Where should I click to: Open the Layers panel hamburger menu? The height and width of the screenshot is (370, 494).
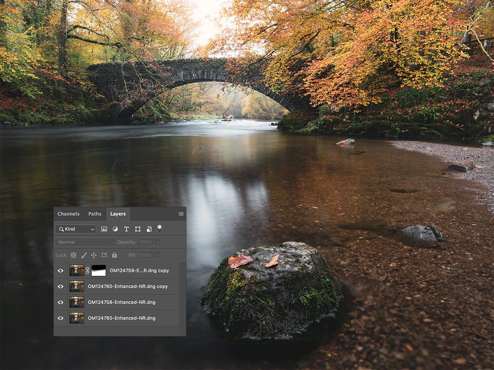[x=181, y=214]
